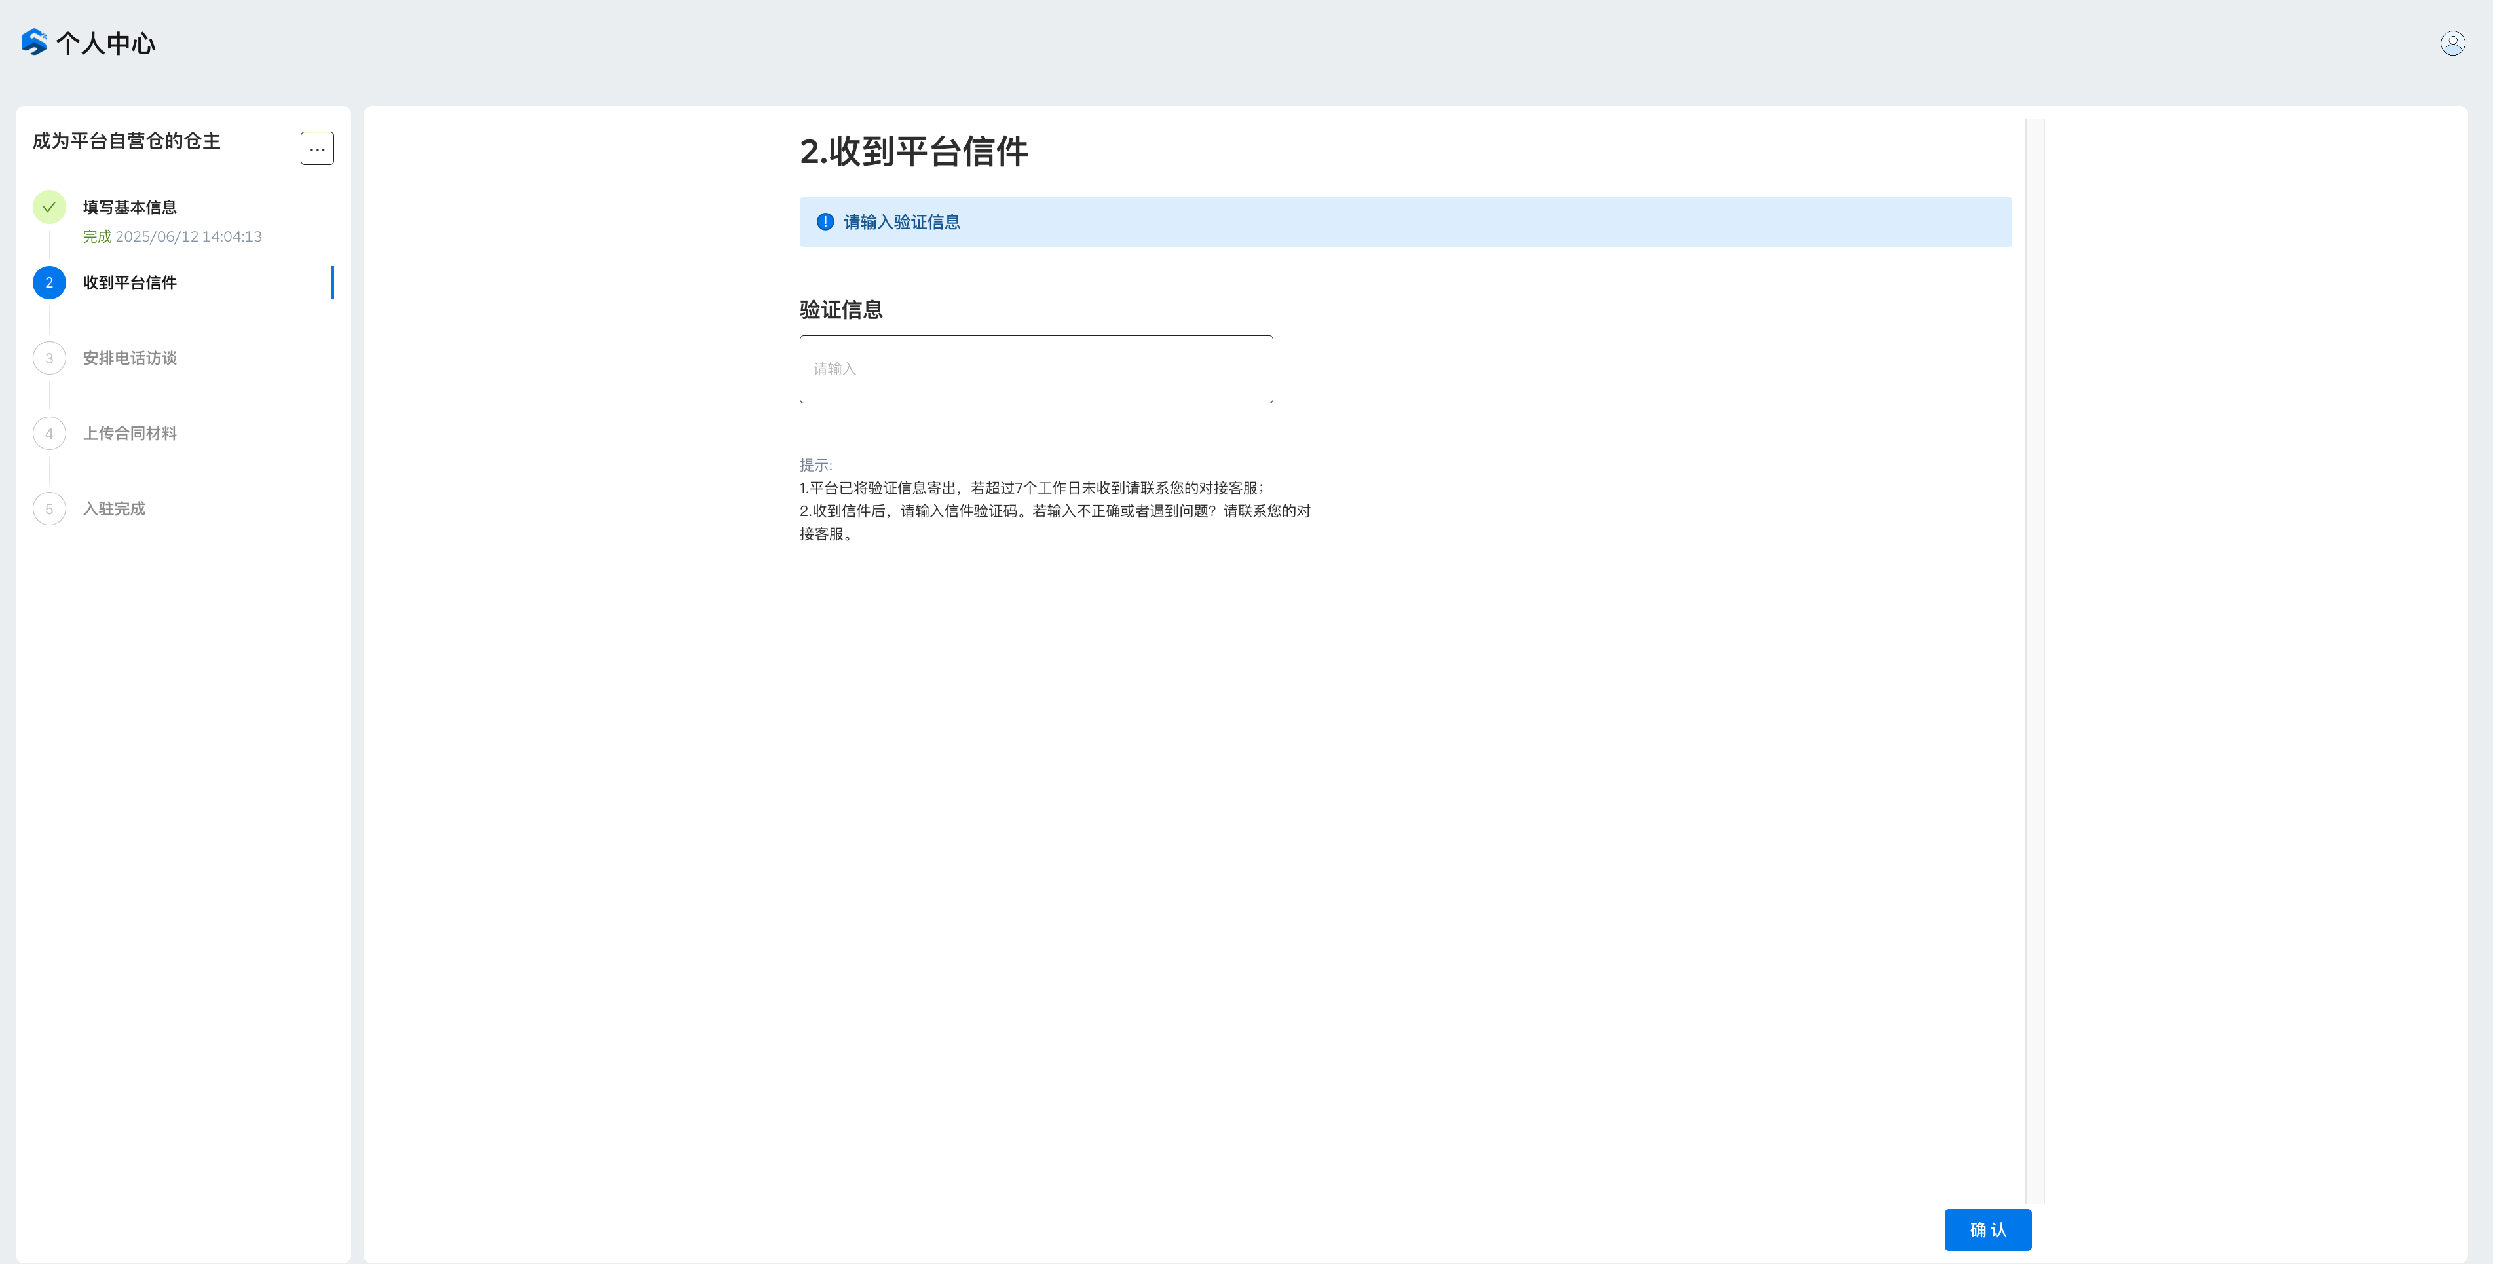The height and width of the screenshot is (1264, 2493).
Task: Open the ellipsis more-options button
Action: [x=316, y=149]
